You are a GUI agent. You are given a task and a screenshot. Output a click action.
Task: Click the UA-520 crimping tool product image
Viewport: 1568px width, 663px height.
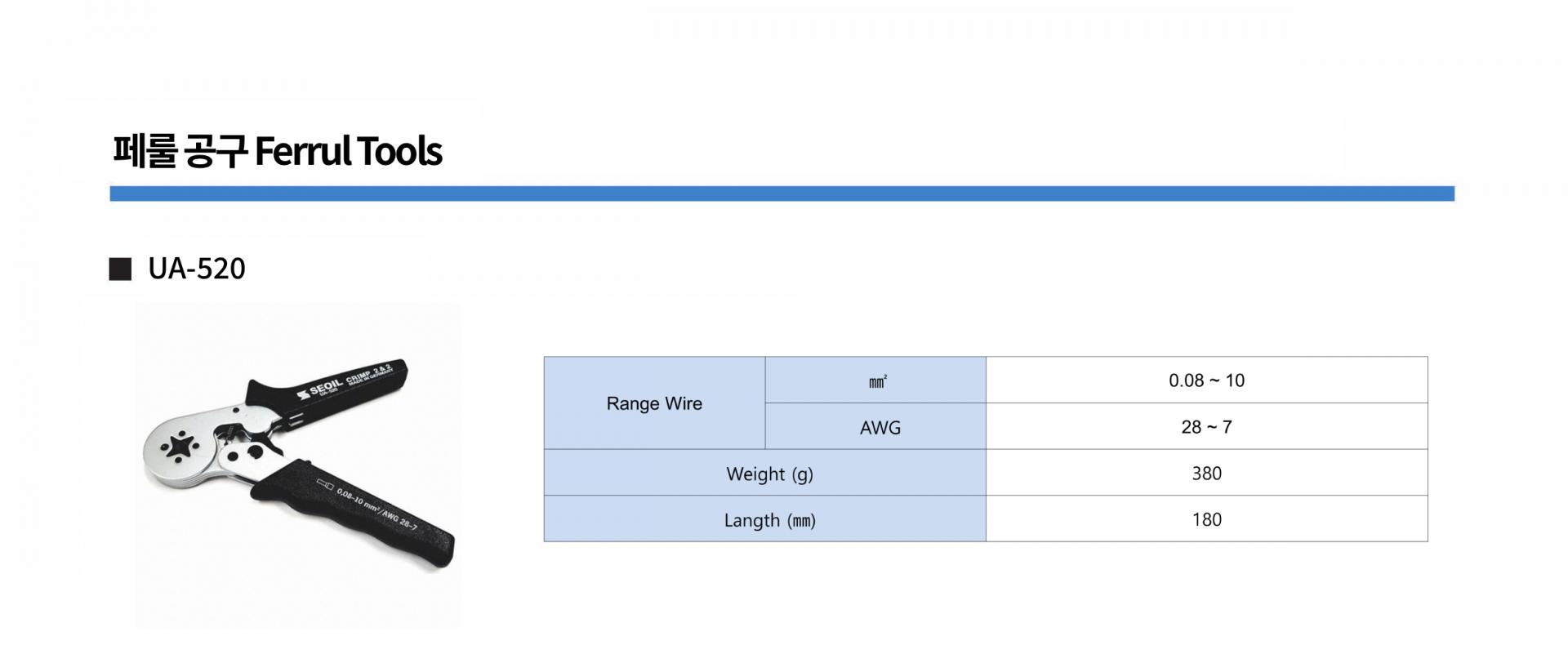[x=298, y=465]
